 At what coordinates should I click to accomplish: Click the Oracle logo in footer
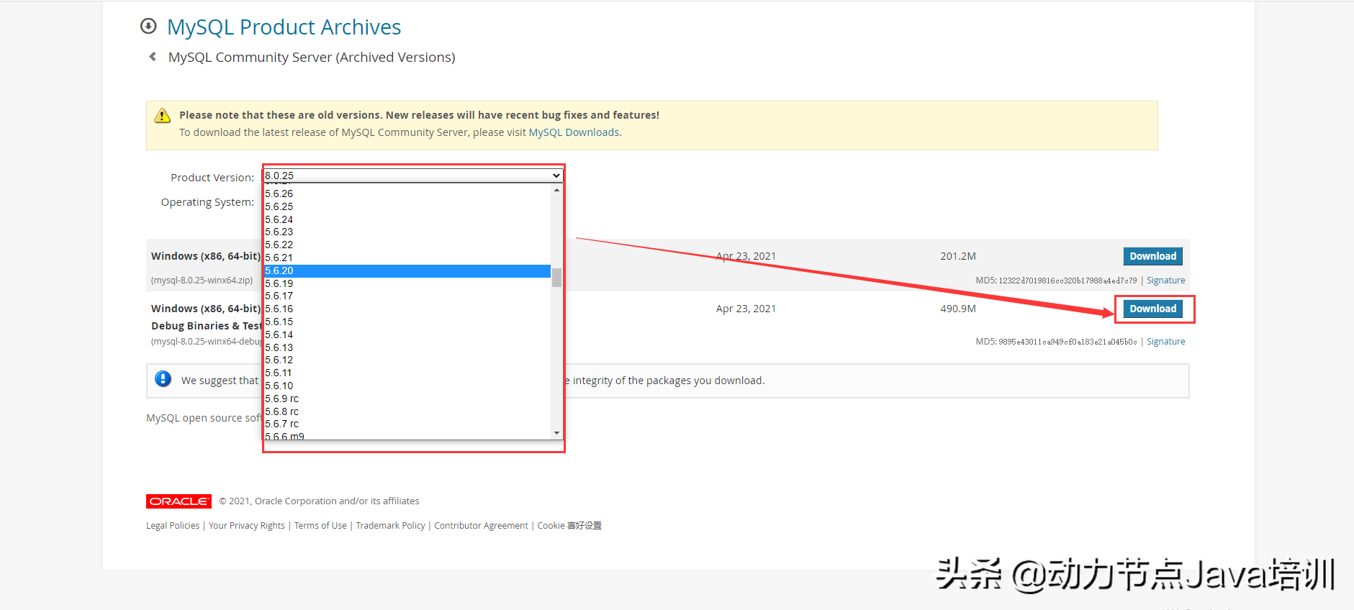pyautogui.click(x=179, y=501)
